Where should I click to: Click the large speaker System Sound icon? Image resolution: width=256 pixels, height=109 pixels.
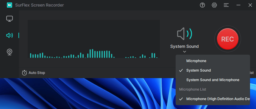coord(185,34)
